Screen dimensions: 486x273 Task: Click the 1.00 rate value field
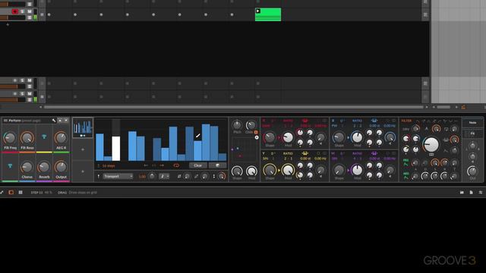142,177
